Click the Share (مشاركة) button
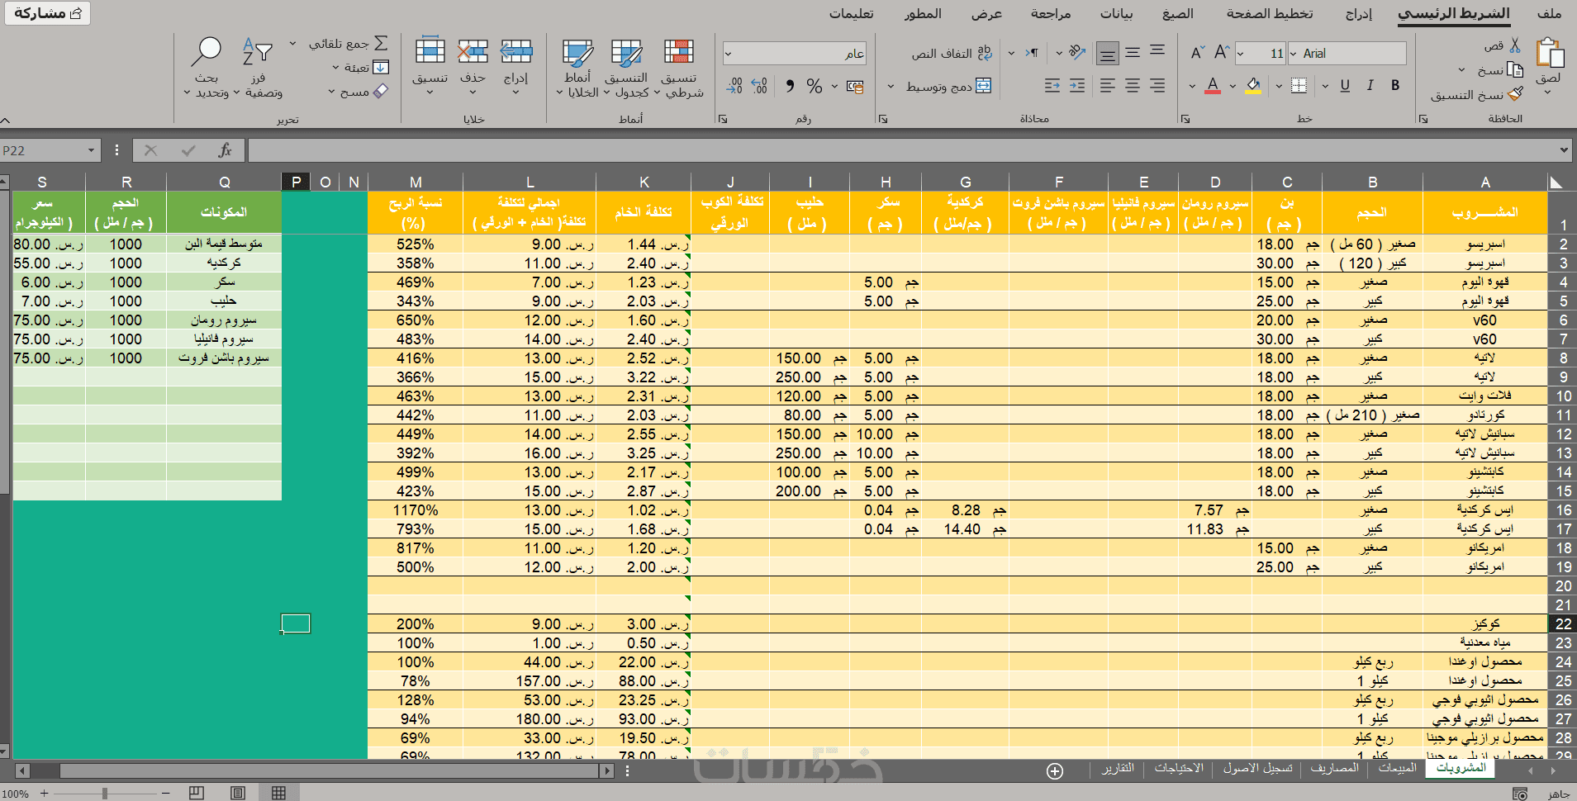Viewport: 1577px width, 801px height. pos(46,13)
